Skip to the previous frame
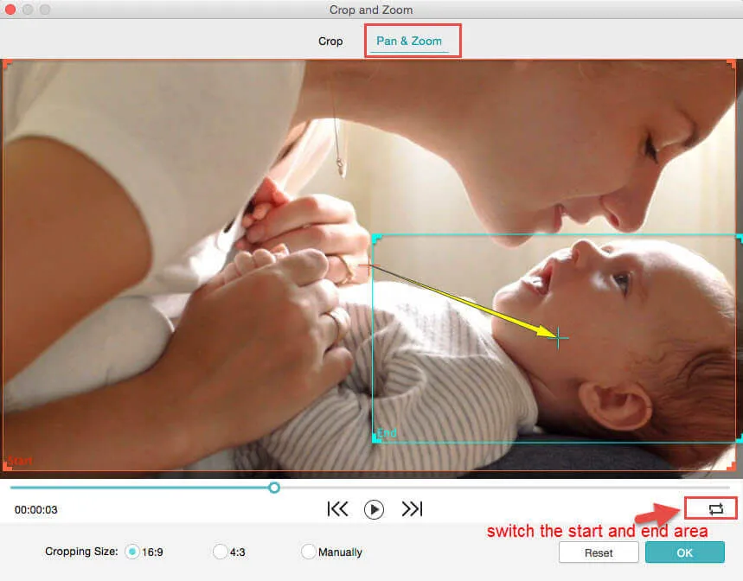Viewport: 743px width, 581px height. click(337, 509)
